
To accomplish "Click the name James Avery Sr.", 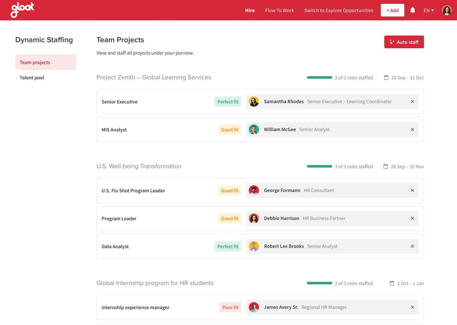I will coord(281,307).
